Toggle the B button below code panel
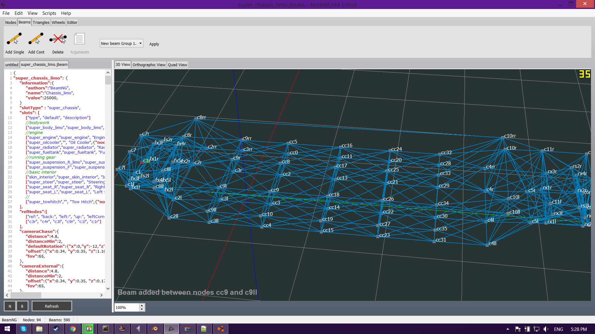Screen dimensions: 595x334 (x=22, y=306)
